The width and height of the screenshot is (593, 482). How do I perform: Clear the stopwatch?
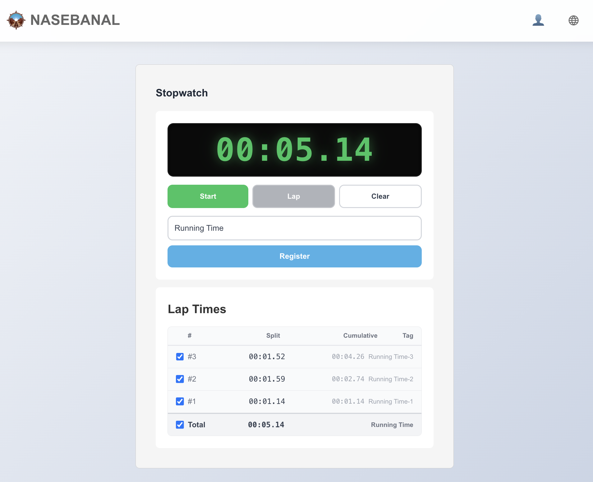pos(380,196)
